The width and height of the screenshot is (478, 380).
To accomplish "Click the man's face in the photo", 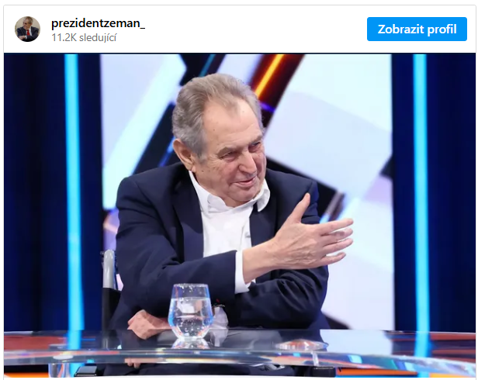I will [x=236, y=154].
